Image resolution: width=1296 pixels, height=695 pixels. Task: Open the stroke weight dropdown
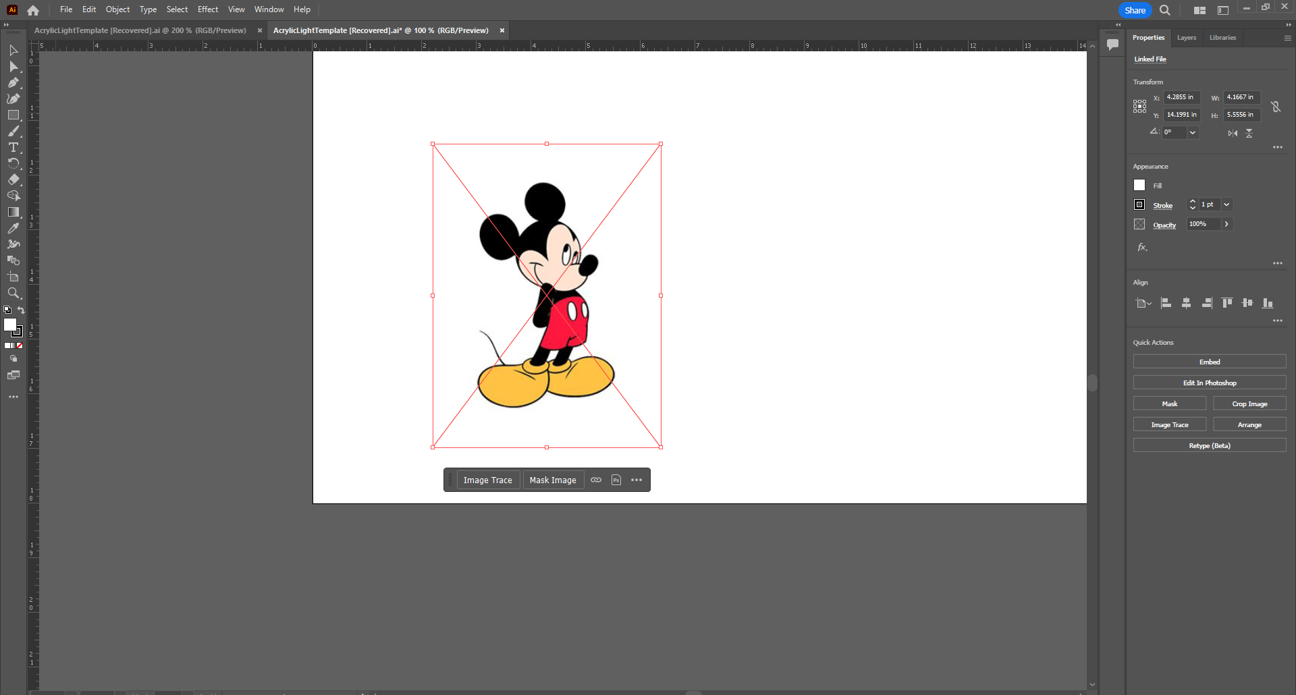click(1226, 204)
